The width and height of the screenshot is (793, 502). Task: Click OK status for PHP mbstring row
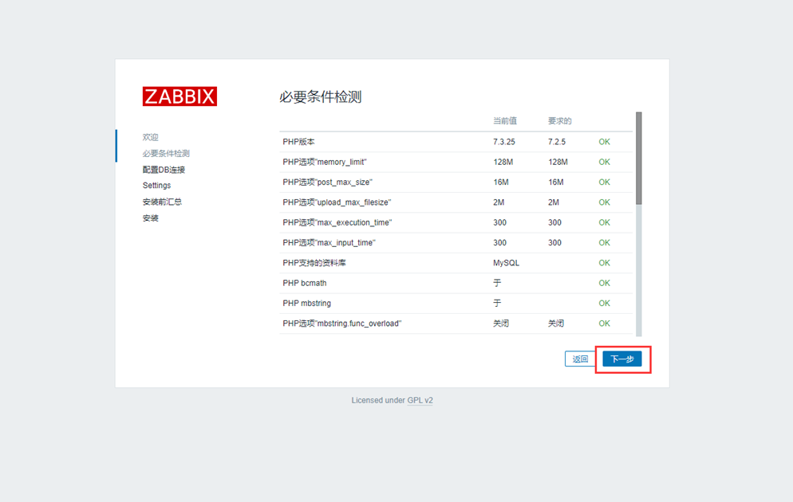click(x=604, y=303)
